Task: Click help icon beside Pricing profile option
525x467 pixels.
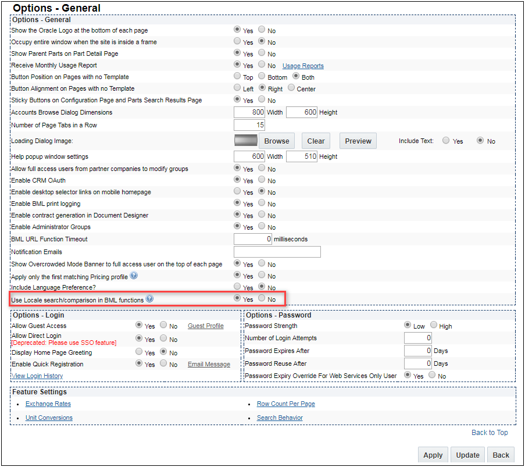Action: 134,276
